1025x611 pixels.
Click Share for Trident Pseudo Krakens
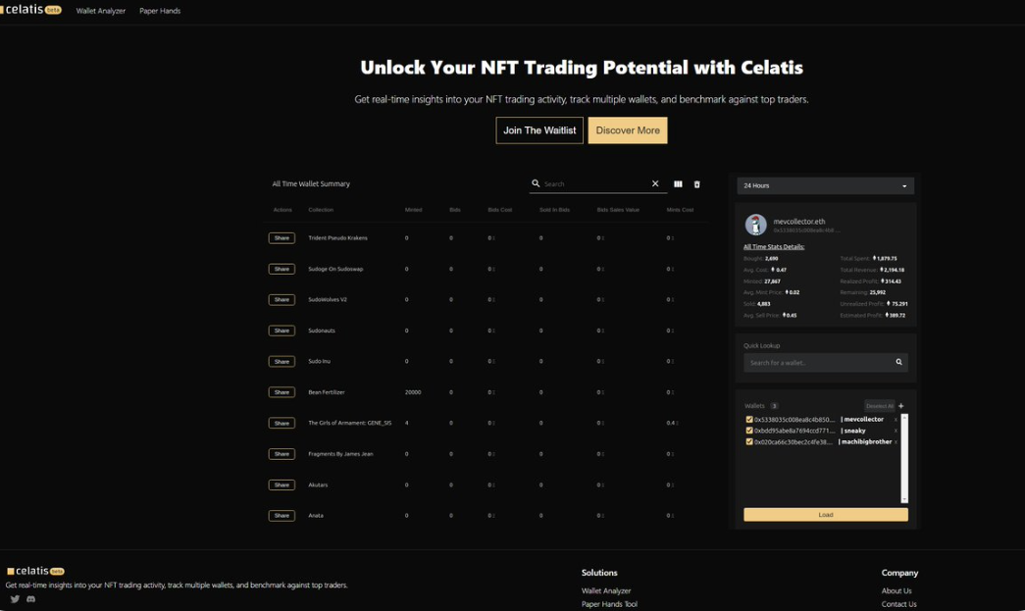[282, 238]
